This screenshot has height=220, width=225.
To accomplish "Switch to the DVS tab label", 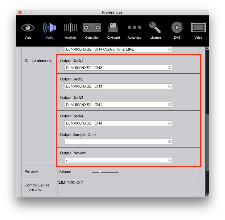I will (177, 38).
